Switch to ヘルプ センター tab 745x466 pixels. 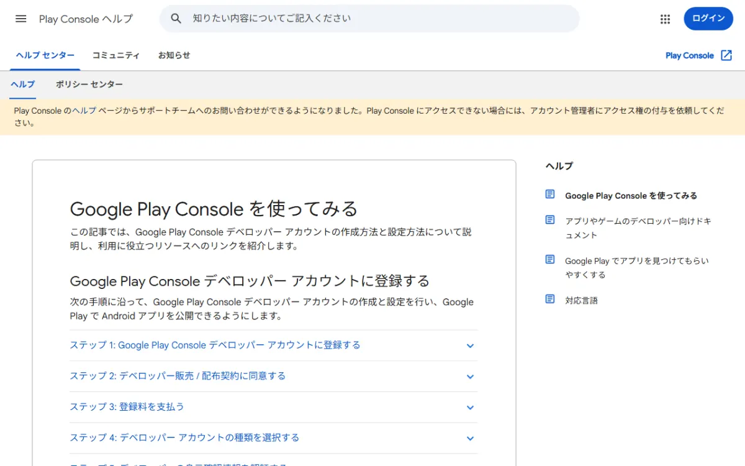pyautogui.click(x=45, y=55)
